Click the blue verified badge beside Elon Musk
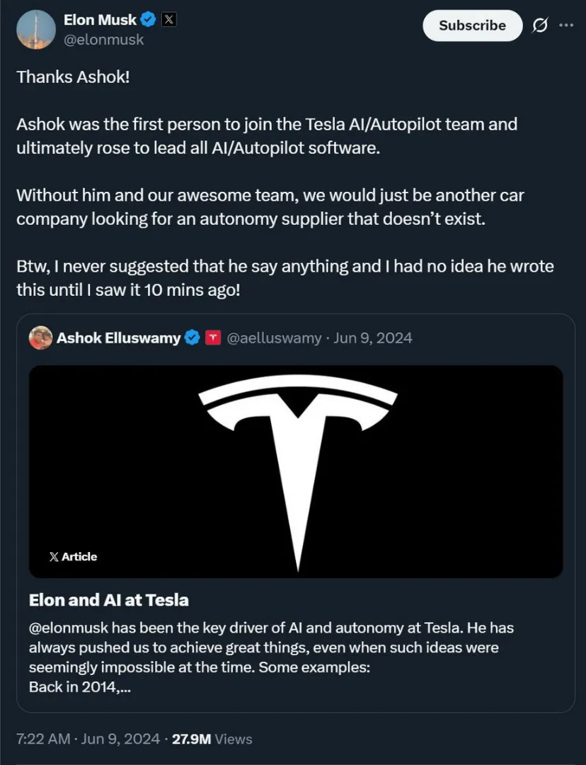This screenshot has height=765, width=586. click(149, 20)
